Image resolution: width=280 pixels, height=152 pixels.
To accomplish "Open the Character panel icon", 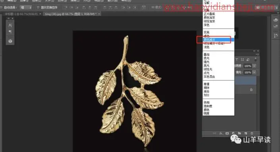I will point(10,25).
